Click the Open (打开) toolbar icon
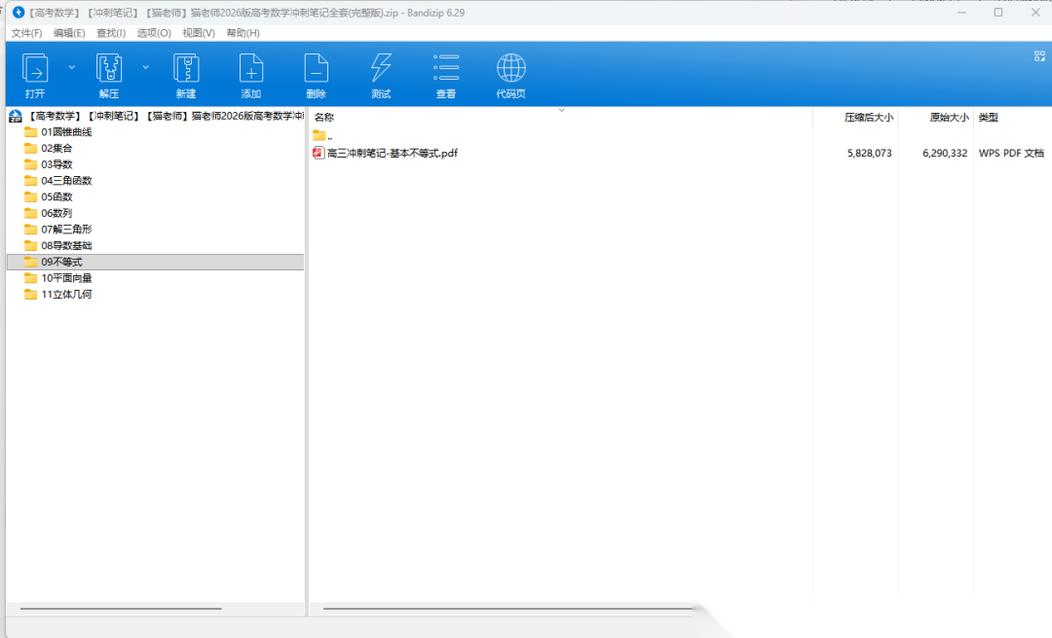Screen dimensions: 1052x638 pyautogui.click(x=35, y=69)
